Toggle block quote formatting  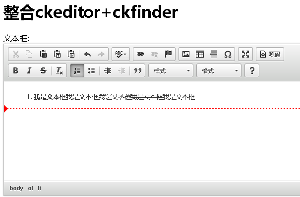[138, 70]
